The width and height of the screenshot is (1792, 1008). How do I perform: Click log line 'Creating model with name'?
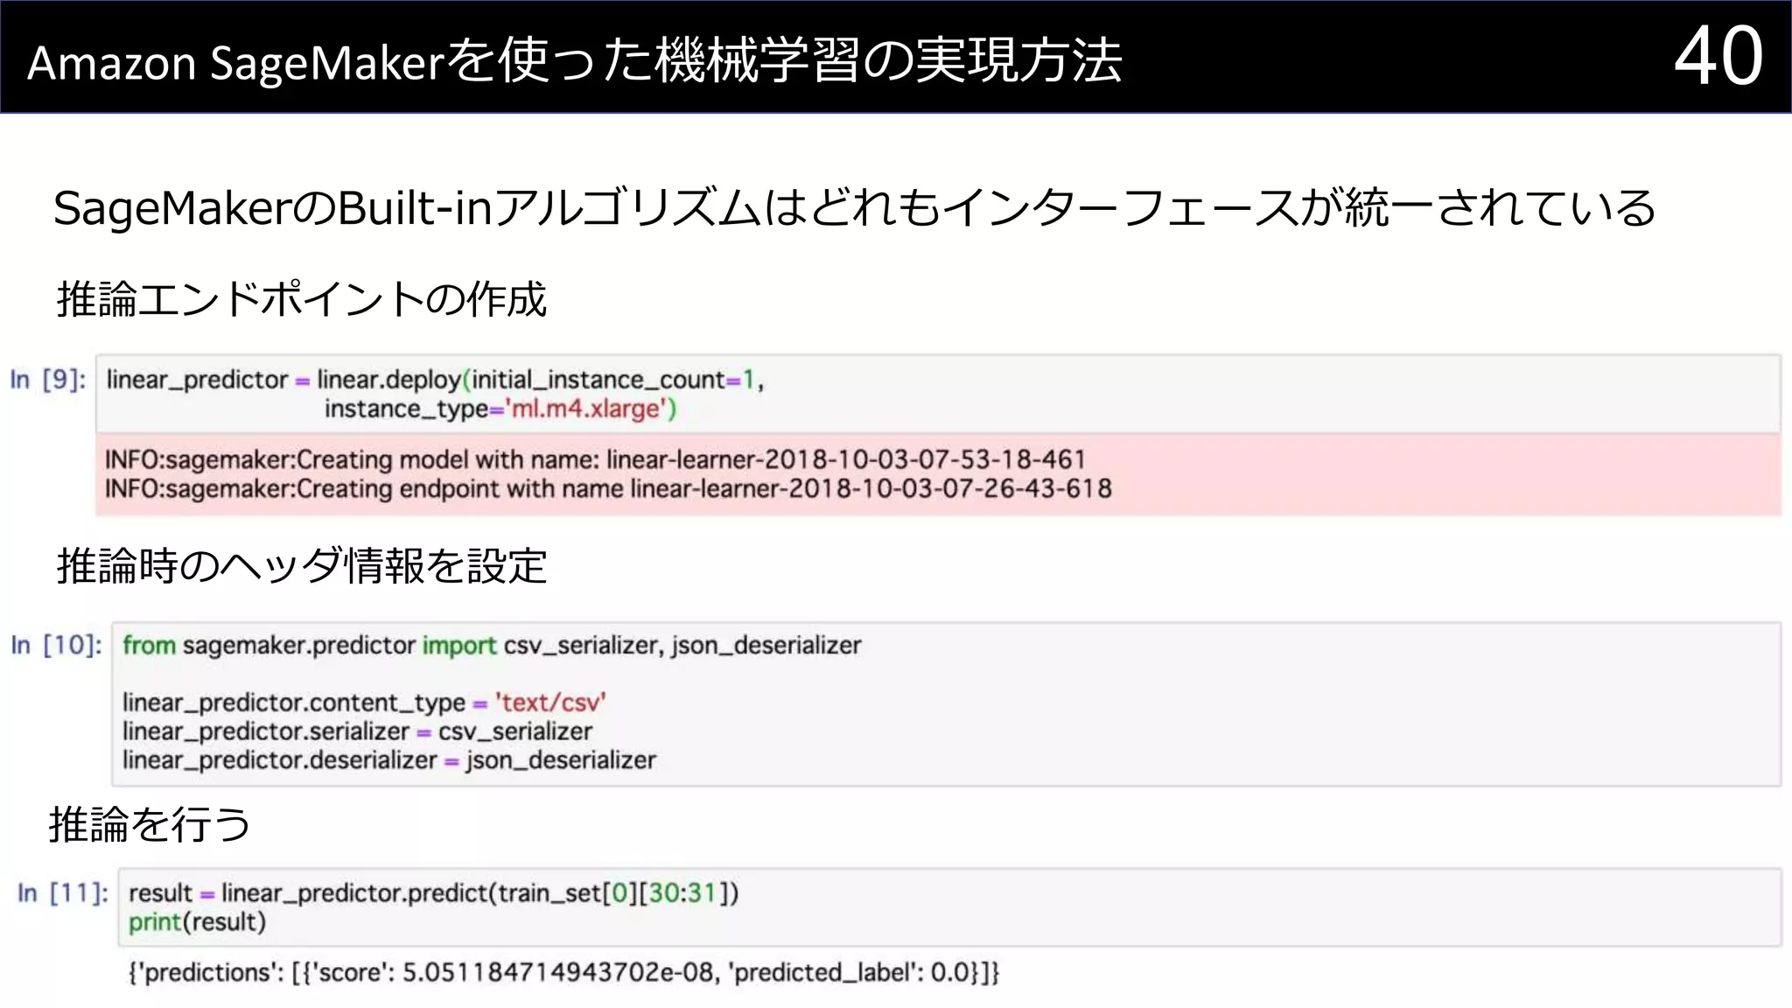coord(595,459)
